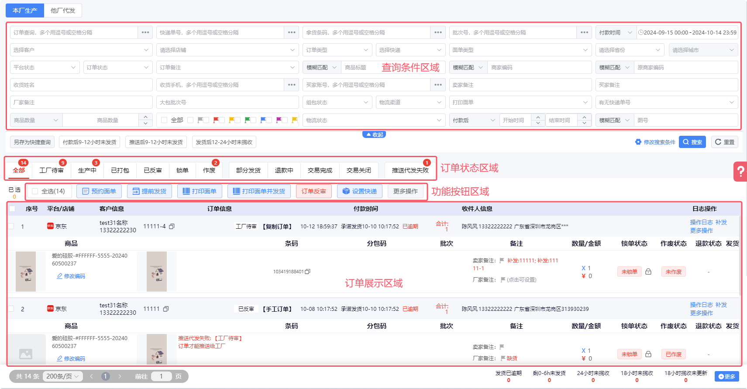The image size is (747, 389).
Task: Open the buyer account batch input ellipsis
Action: (x=438, y=85)
